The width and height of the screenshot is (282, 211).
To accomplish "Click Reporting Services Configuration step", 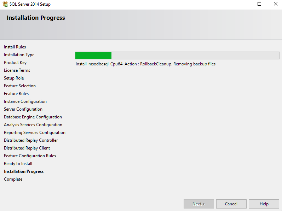I will (35, 133).
